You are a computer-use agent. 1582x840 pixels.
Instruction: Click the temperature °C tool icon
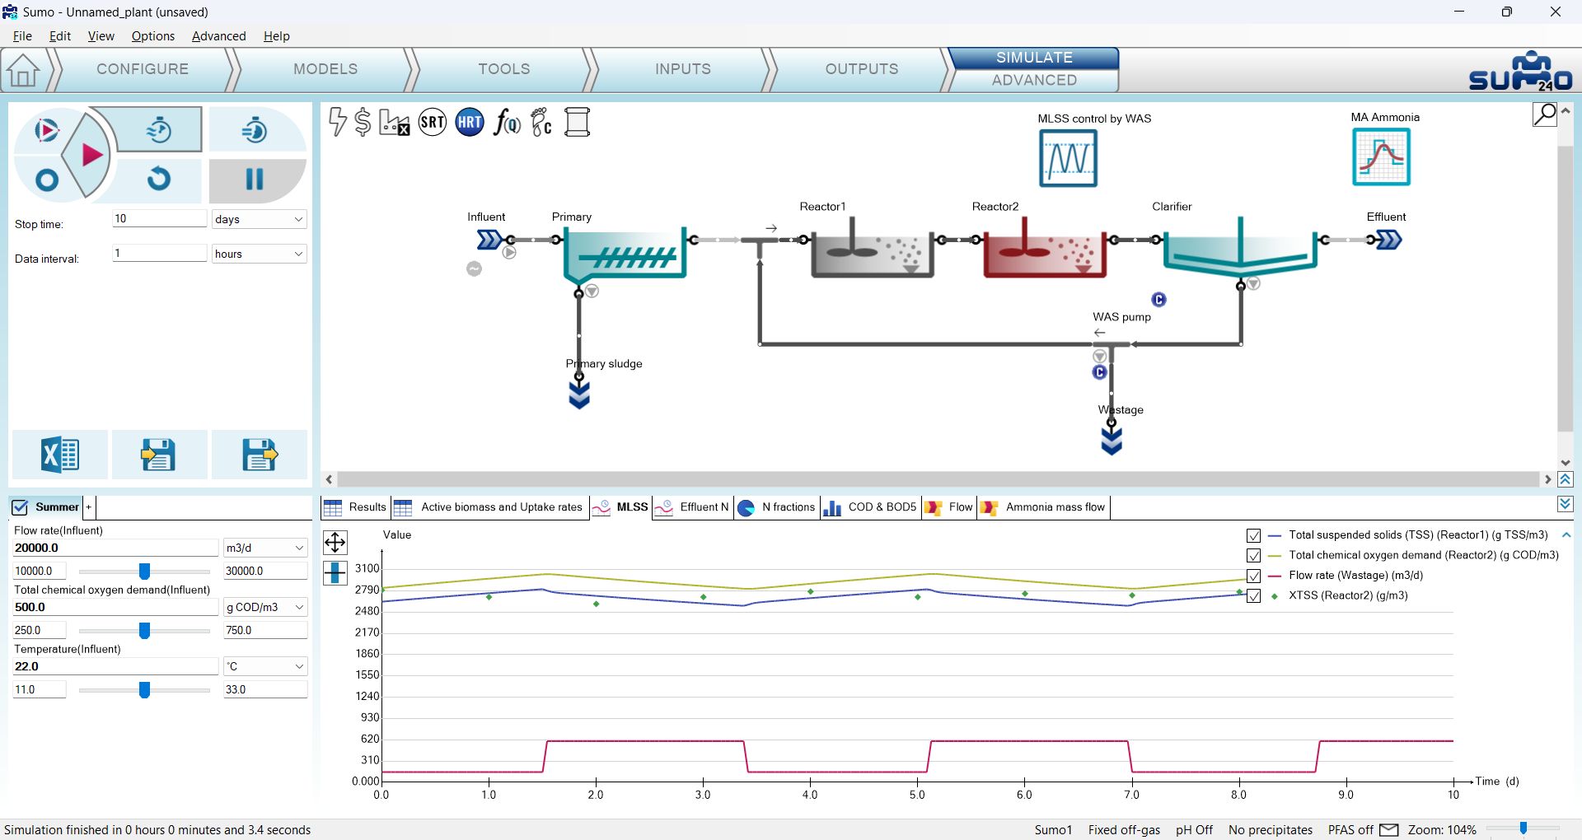click(x=541, y=122)
